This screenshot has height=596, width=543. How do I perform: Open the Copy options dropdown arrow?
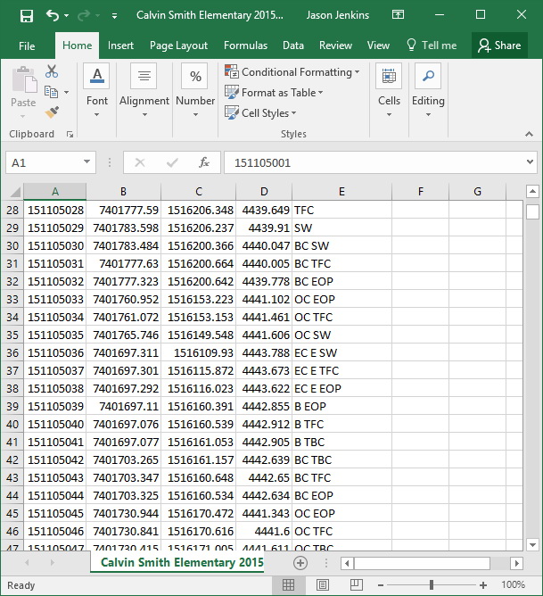(x=67, y=92)
